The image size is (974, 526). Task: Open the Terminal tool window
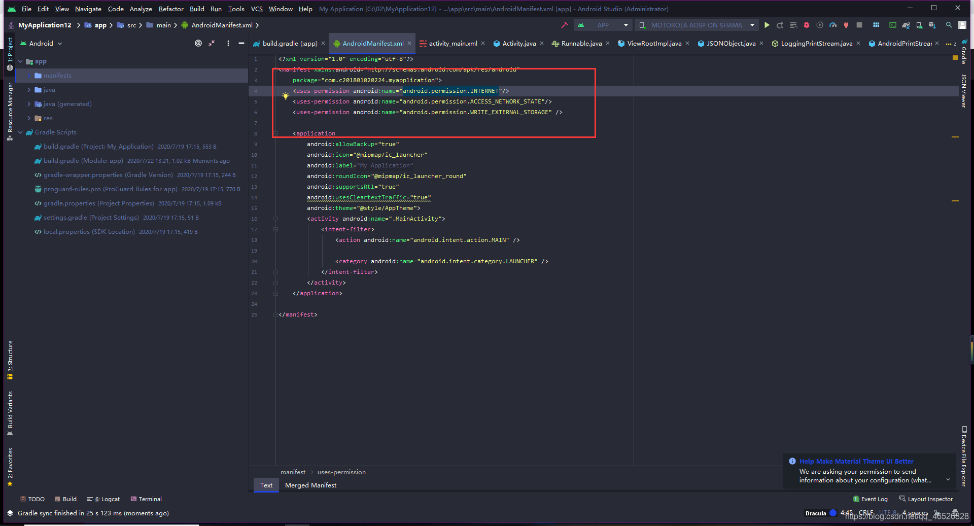point(146,499)
